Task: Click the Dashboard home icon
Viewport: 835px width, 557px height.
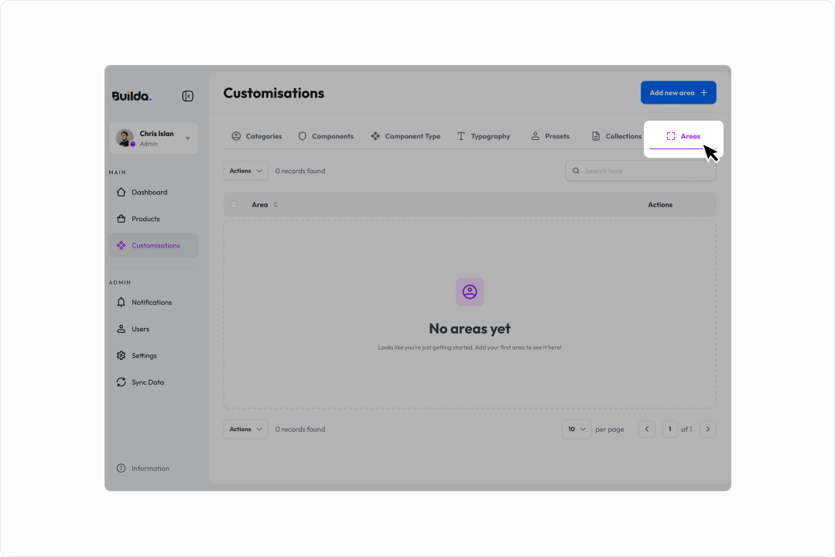Action: [x=121, y=192]
